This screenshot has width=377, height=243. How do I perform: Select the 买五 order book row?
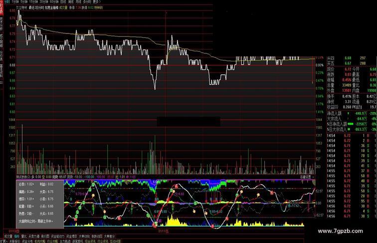coord(352,63)
